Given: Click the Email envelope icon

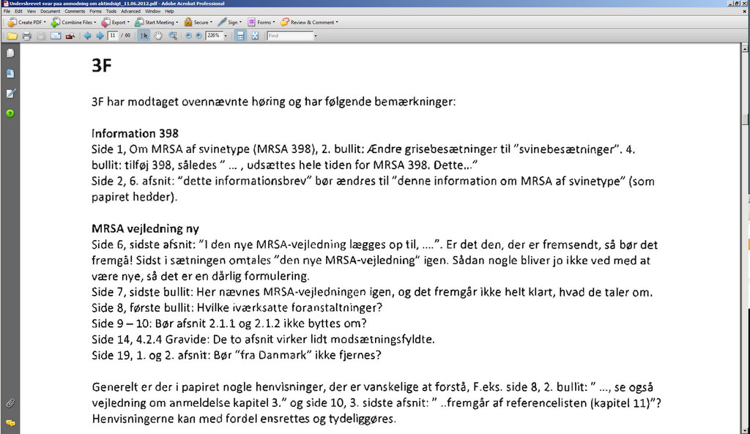Looking at the screenshot, I should click(x=56, y=36).
